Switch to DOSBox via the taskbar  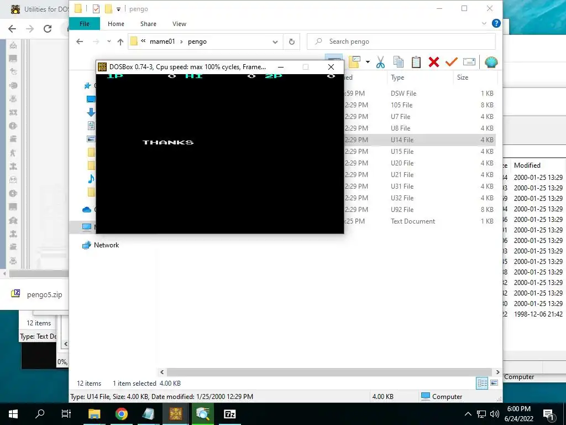coord(175,414)
